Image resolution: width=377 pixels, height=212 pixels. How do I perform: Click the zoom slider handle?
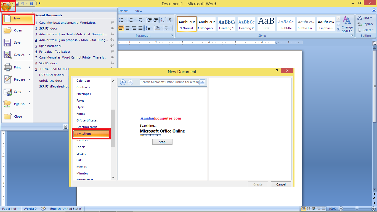[357, 209]
